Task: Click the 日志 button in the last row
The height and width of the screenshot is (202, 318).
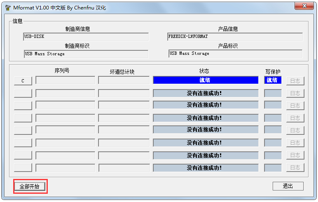Action: coord(295,168)
